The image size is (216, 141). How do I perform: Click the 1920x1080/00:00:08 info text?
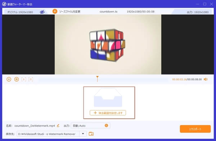(x=140, y=12)
